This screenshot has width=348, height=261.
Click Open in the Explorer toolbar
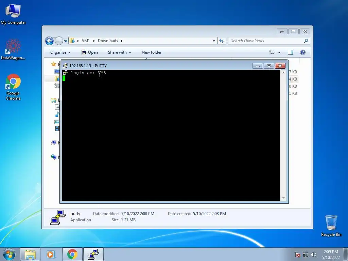coord(90,52)
